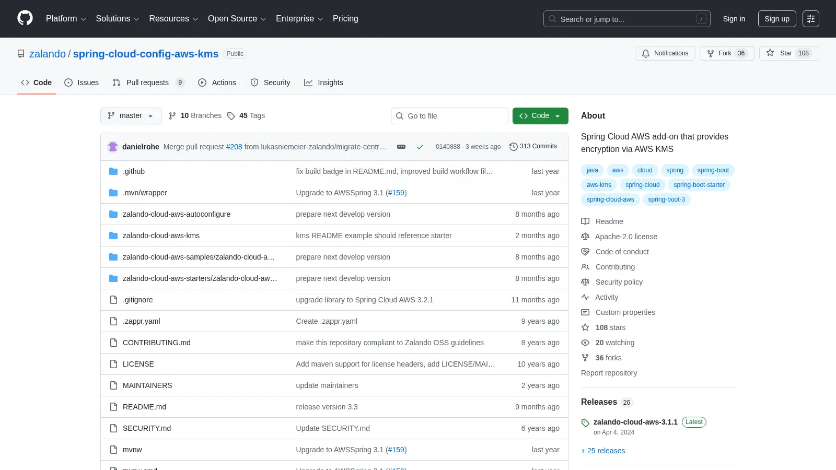
Task: Open Report repository link
Action: [x=609, y=373]
